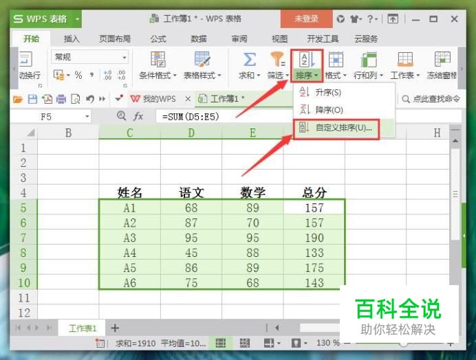Open the eye protection dropdown arrow in status bar

[305, 344]
